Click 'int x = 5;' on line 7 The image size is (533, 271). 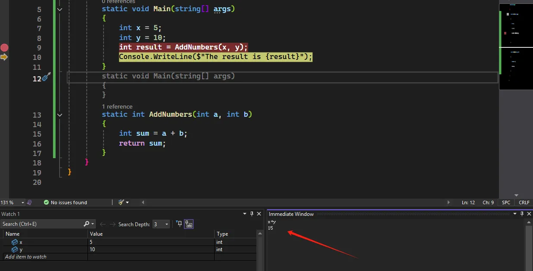click(x=140, y=28)
